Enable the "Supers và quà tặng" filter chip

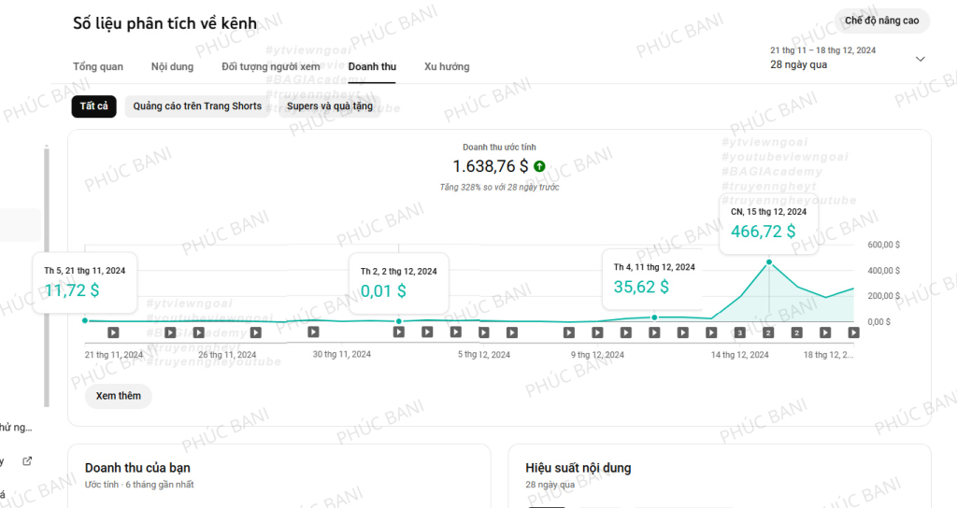click(329, 106)
